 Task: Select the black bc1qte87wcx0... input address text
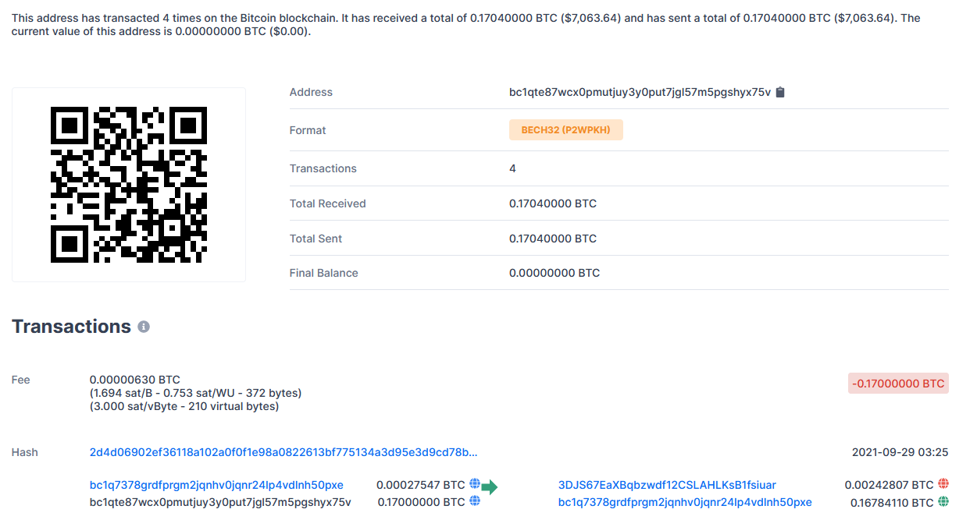point(220,502)
